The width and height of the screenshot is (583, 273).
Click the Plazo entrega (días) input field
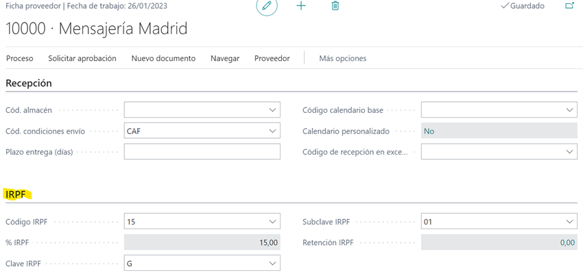(202, 152)
